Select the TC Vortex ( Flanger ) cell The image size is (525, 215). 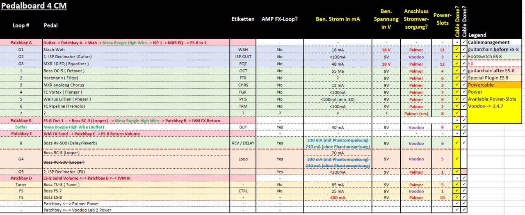(136, 92)
